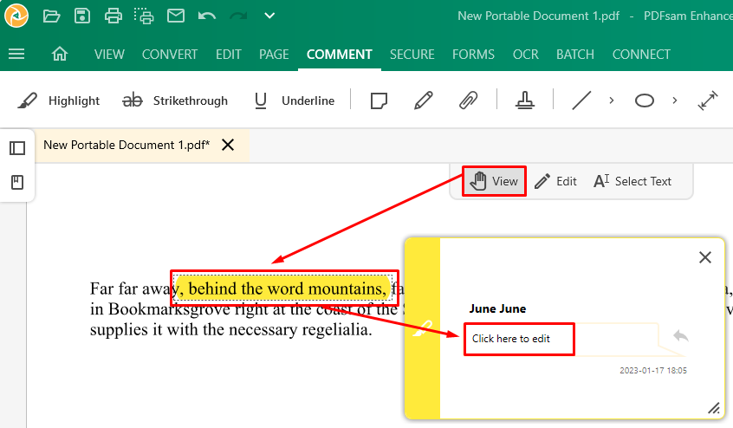Select the distance measurement tool

(708, 101)
